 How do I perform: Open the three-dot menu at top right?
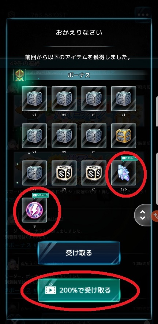(x=143, y=15)
